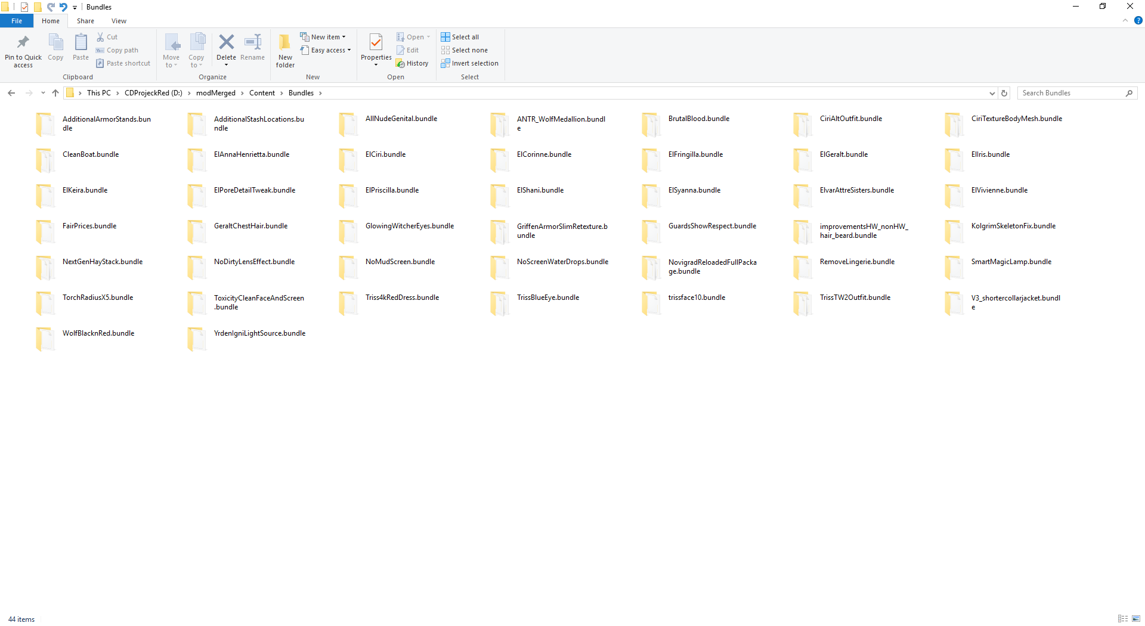Open the recent locations dropdown arrow
1145x626 pixels.
(43, 93)
